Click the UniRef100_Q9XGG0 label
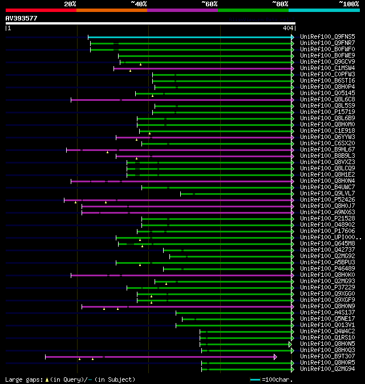365x384 pixels. click(327, 294)
